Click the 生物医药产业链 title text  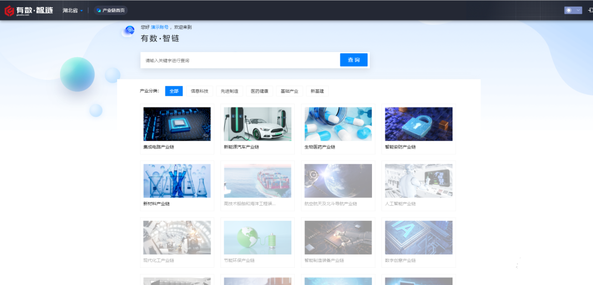click(x=320, y=147)
